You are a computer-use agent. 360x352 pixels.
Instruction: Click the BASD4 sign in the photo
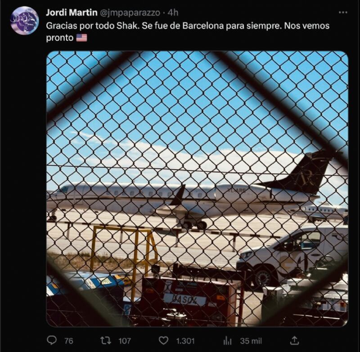(185, 300)
